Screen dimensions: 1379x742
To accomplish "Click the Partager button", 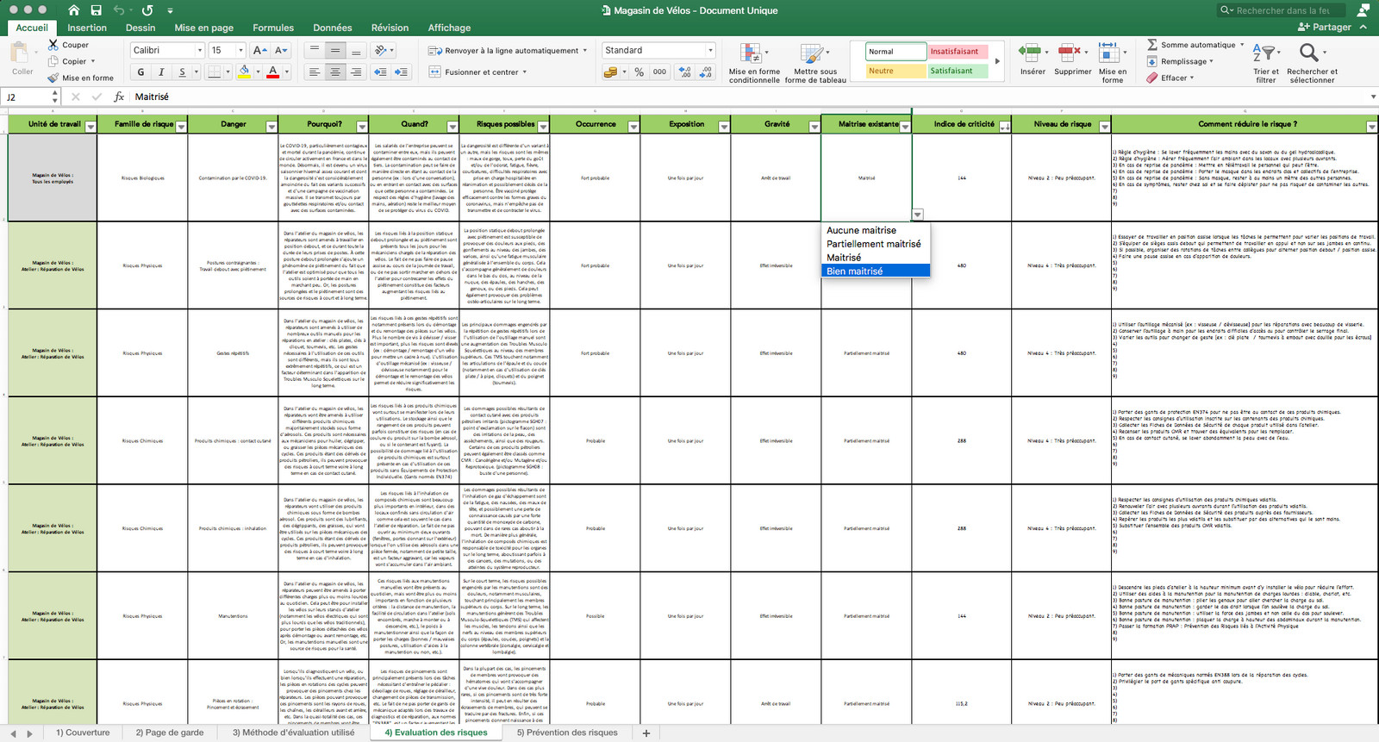I will click(1325, 28).
